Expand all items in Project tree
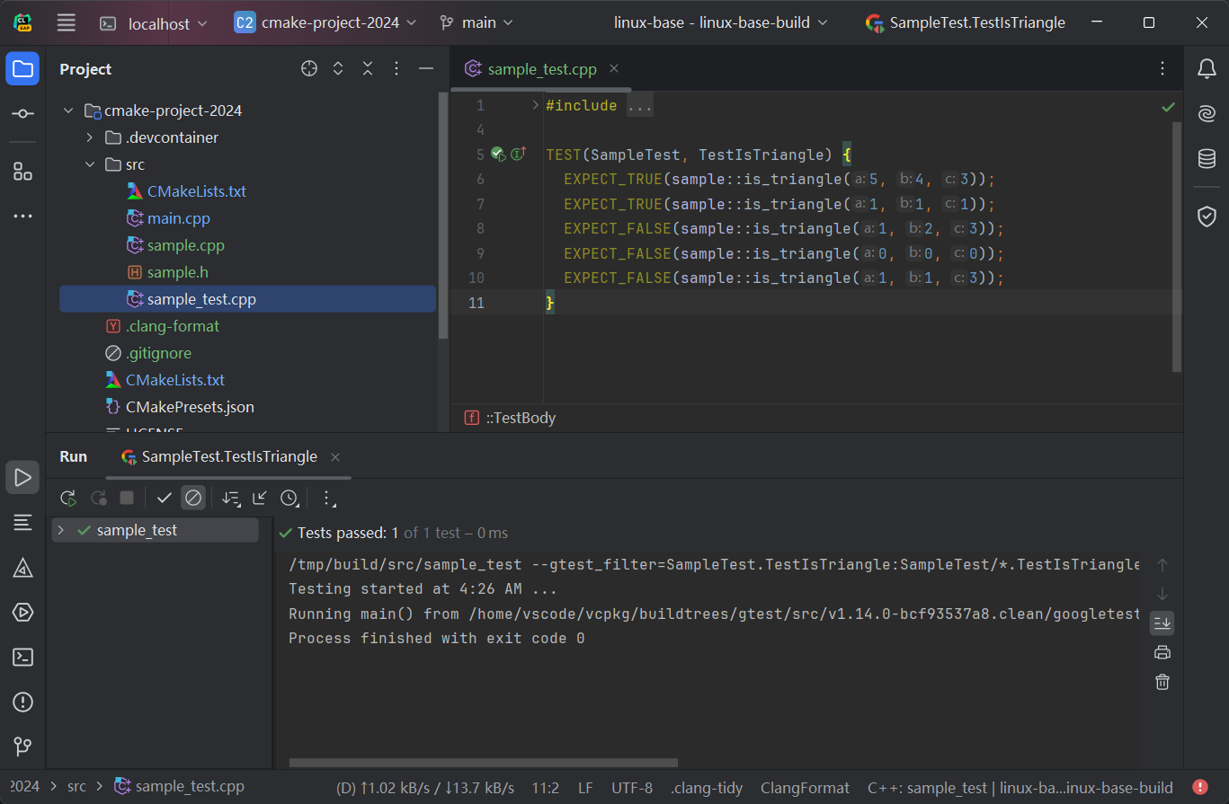1229x804 pixels. (x=338, y=69)
